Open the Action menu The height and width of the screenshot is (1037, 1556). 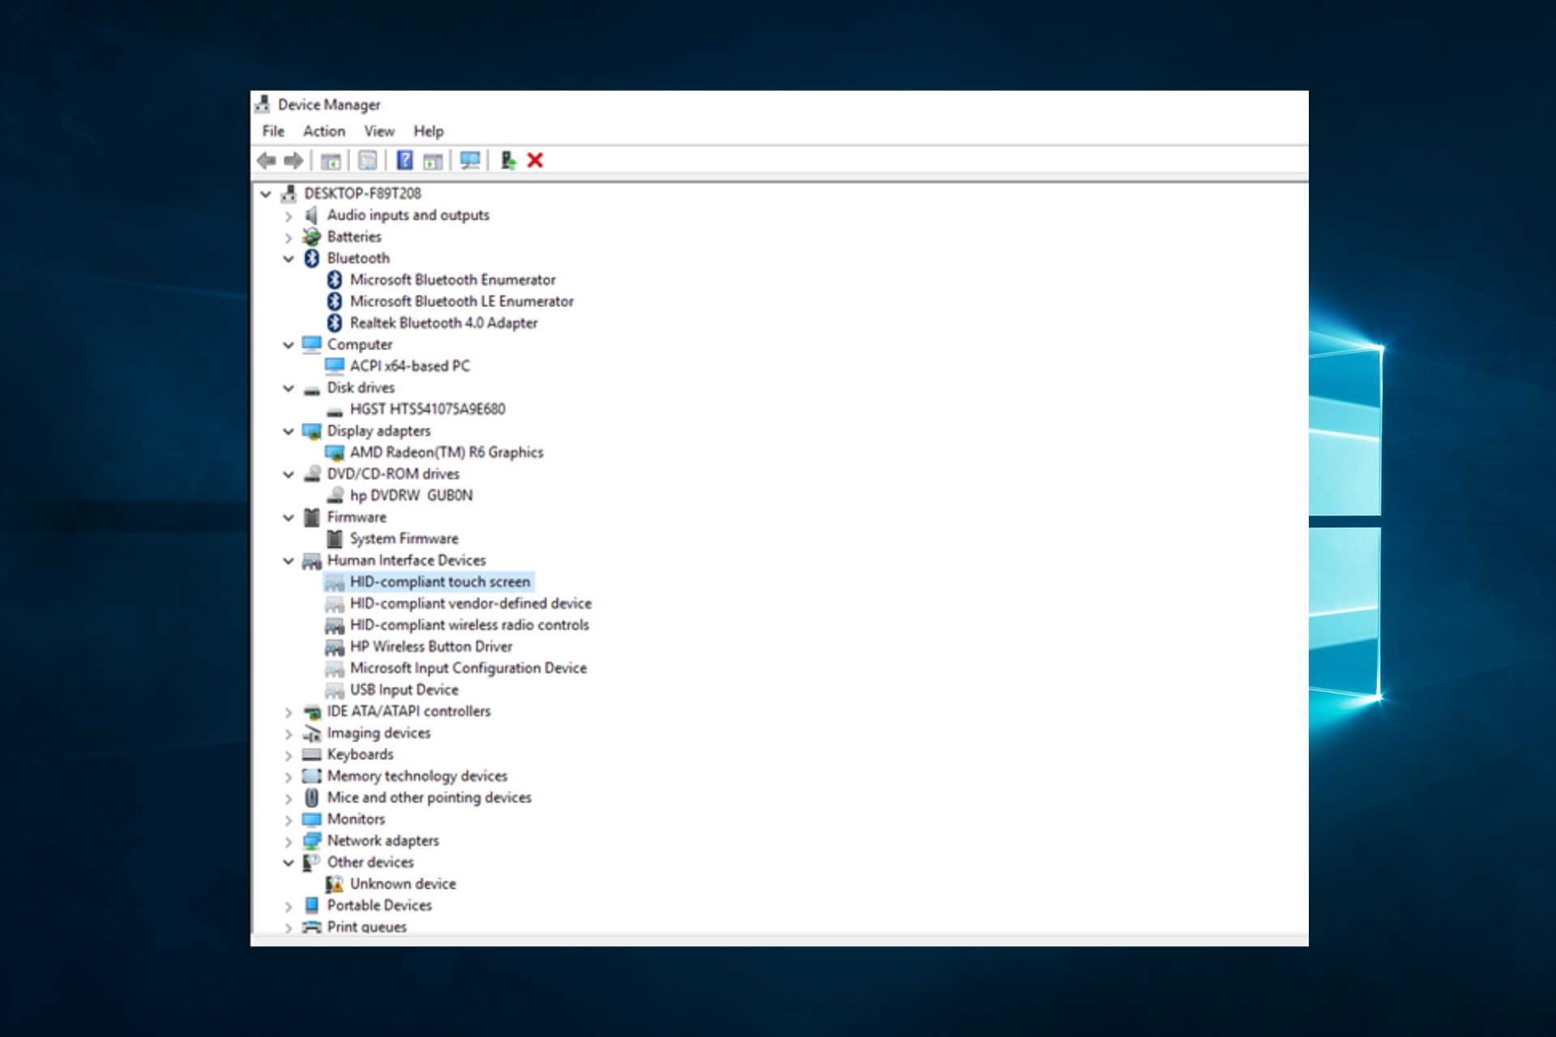pyautogui.click(x=323, y=131)
